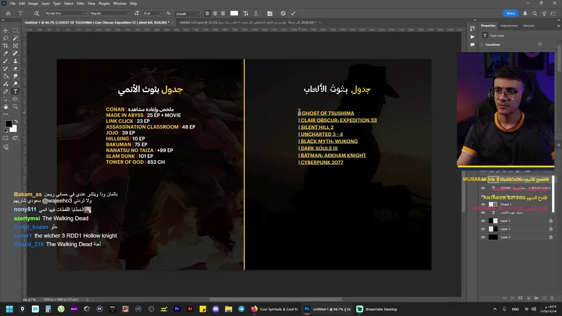Viewport: 562px width, 316px height.
Task: Hide Layer 1 with its eye icon
Action: point(483,229)
